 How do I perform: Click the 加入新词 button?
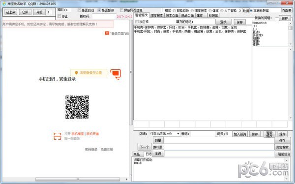click(x=240, y=134)
